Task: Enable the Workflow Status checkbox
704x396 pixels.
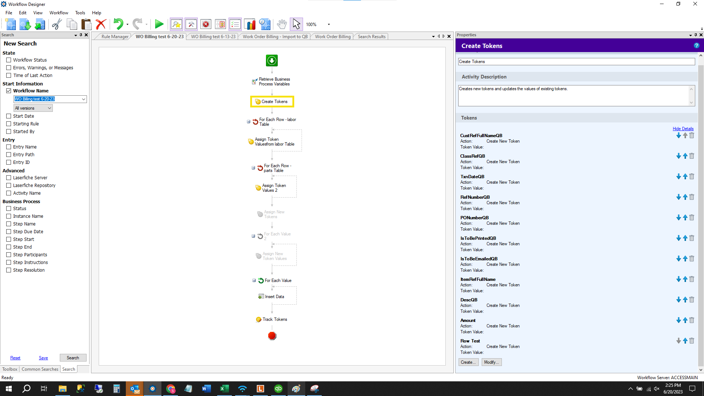Action: (x=9, y=60)
